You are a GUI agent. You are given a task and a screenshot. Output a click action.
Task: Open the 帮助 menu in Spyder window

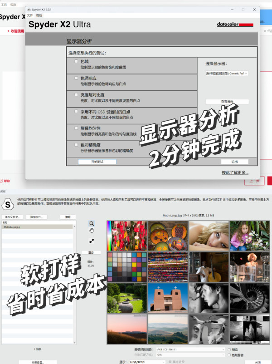pos(39,15)
